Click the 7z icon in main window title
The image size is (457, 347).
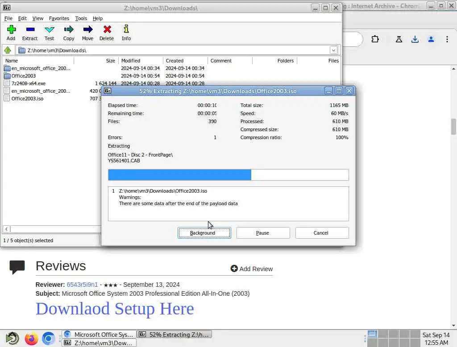pos(7,8)
